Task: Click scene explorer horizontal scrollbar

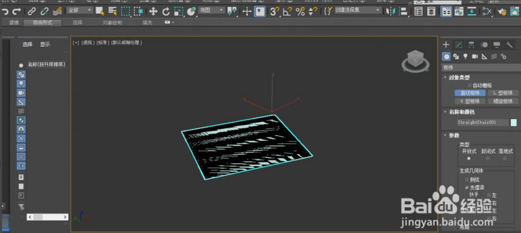Action: pos(47,217)
